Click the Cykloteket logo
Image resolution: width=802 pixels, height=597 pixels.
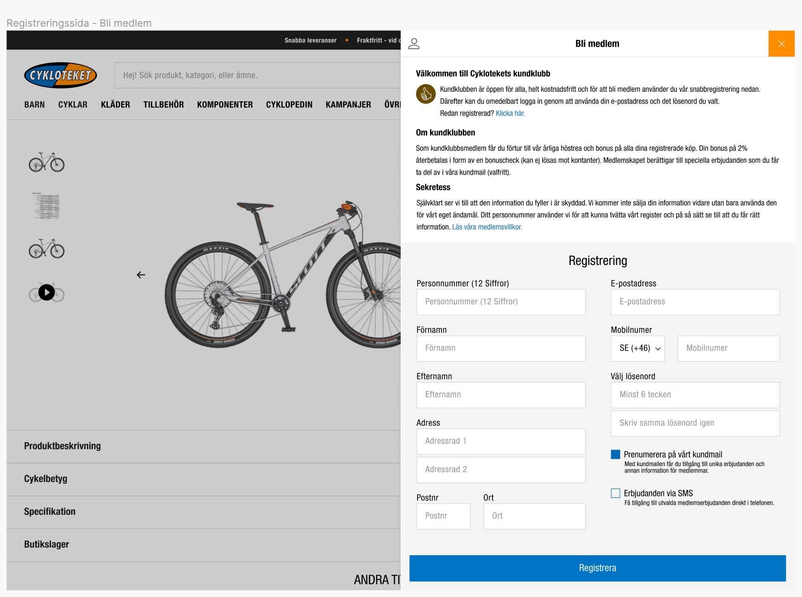[x=61, y=75]
